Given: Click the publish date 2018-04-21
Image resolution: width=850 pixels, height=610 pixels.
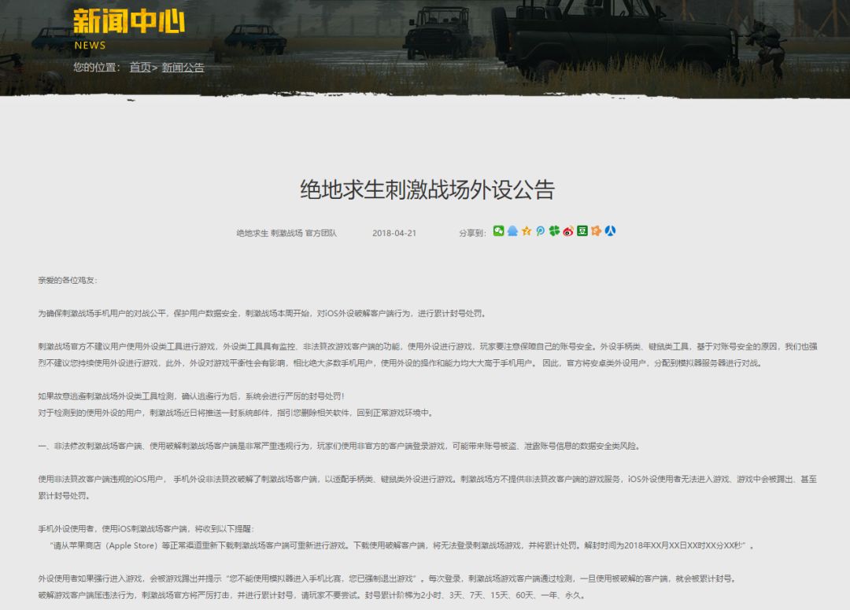Looking at the screenshot, I should 394,233.
